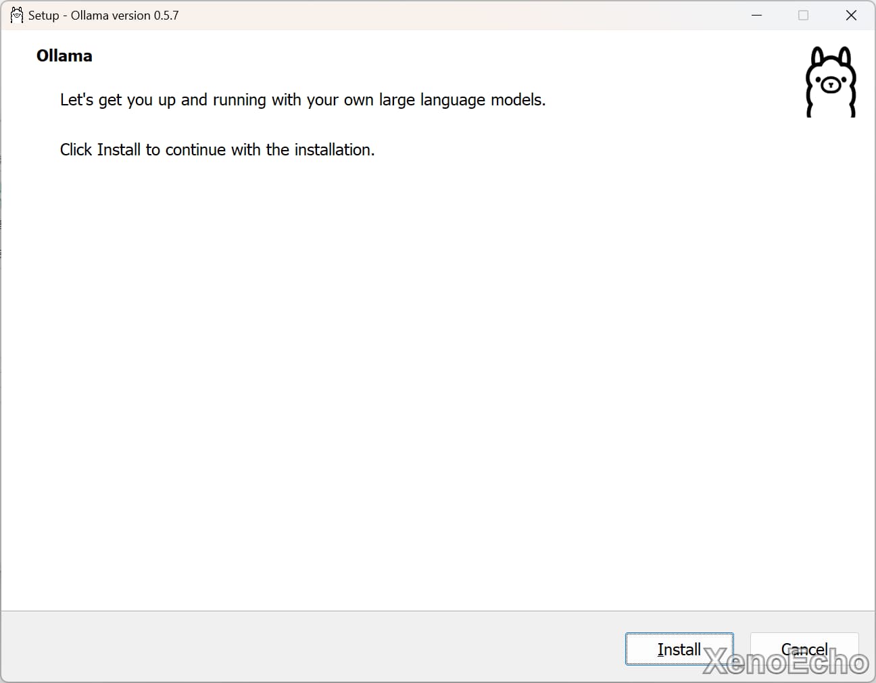Minimize the Ollama Setup window

756,15
